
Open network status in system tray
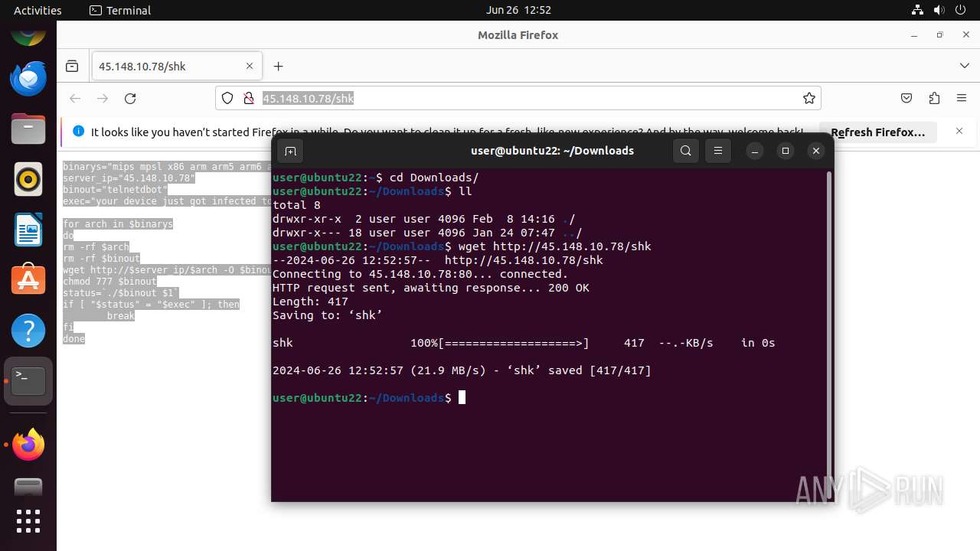(x=918, y=10)
